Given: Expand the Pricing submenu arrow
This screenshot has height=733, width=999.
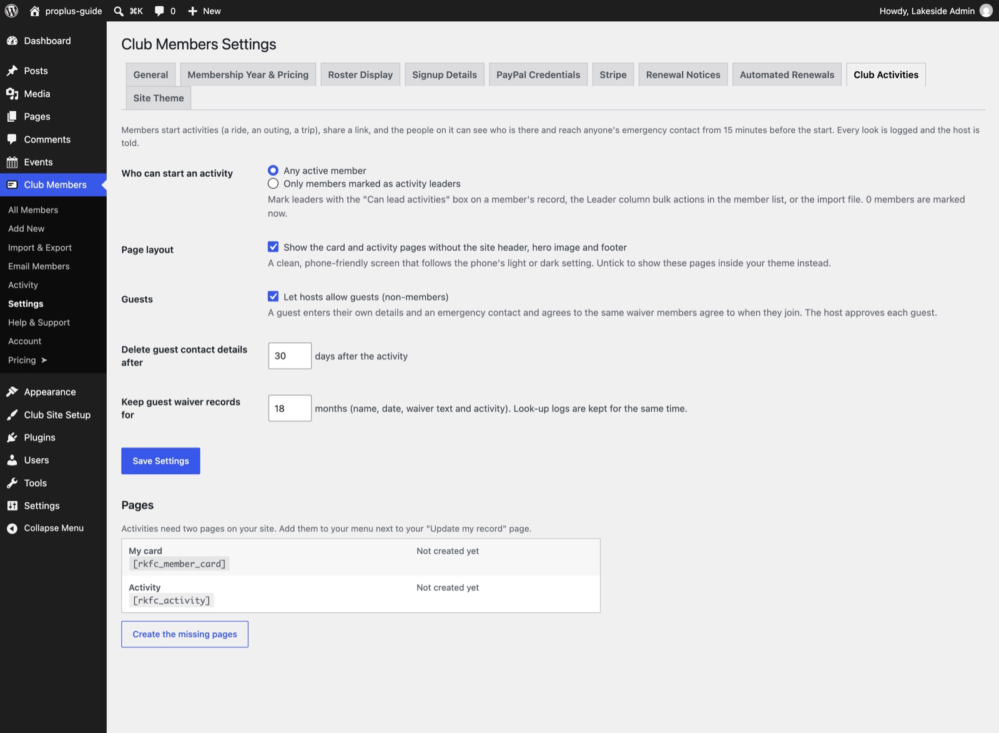Looking at the screenshot, I should [44, 360].
